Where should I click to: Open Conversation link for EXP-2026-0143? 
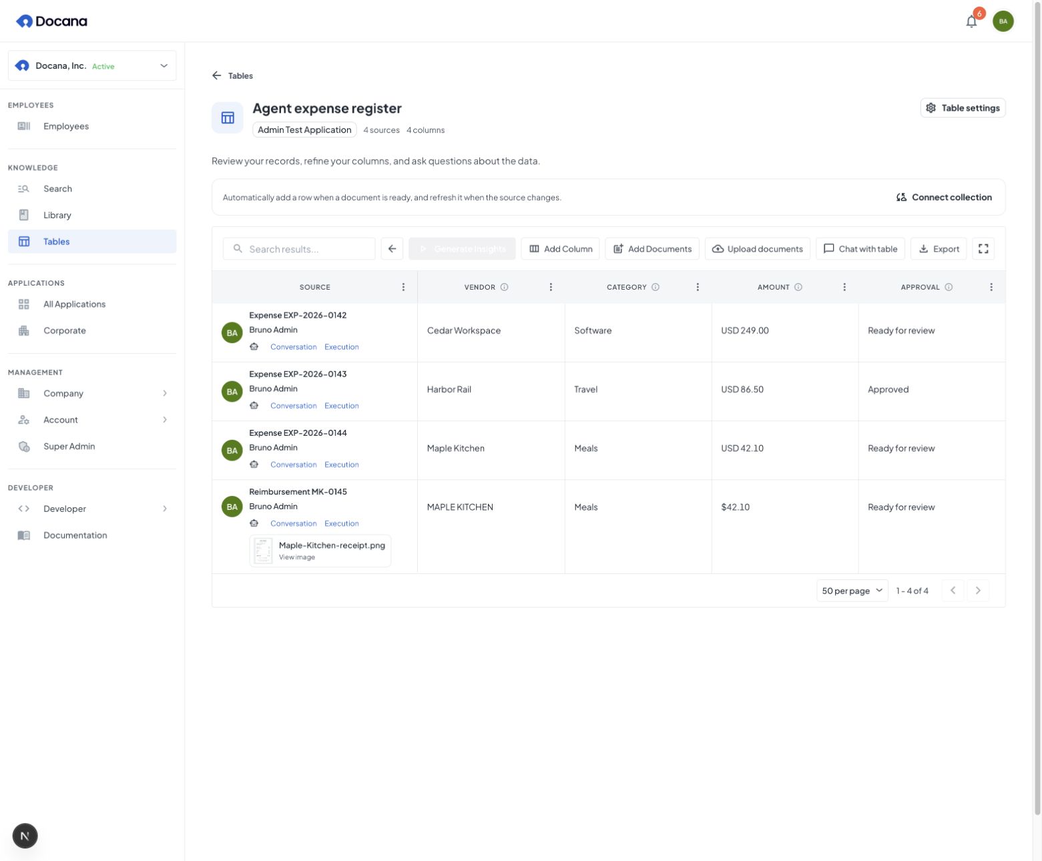click(x=294, y=406)
